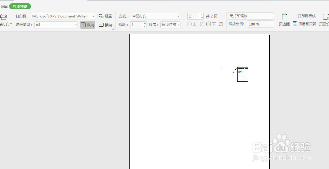Select the 打印预览 tab

(x=20, y=6)
